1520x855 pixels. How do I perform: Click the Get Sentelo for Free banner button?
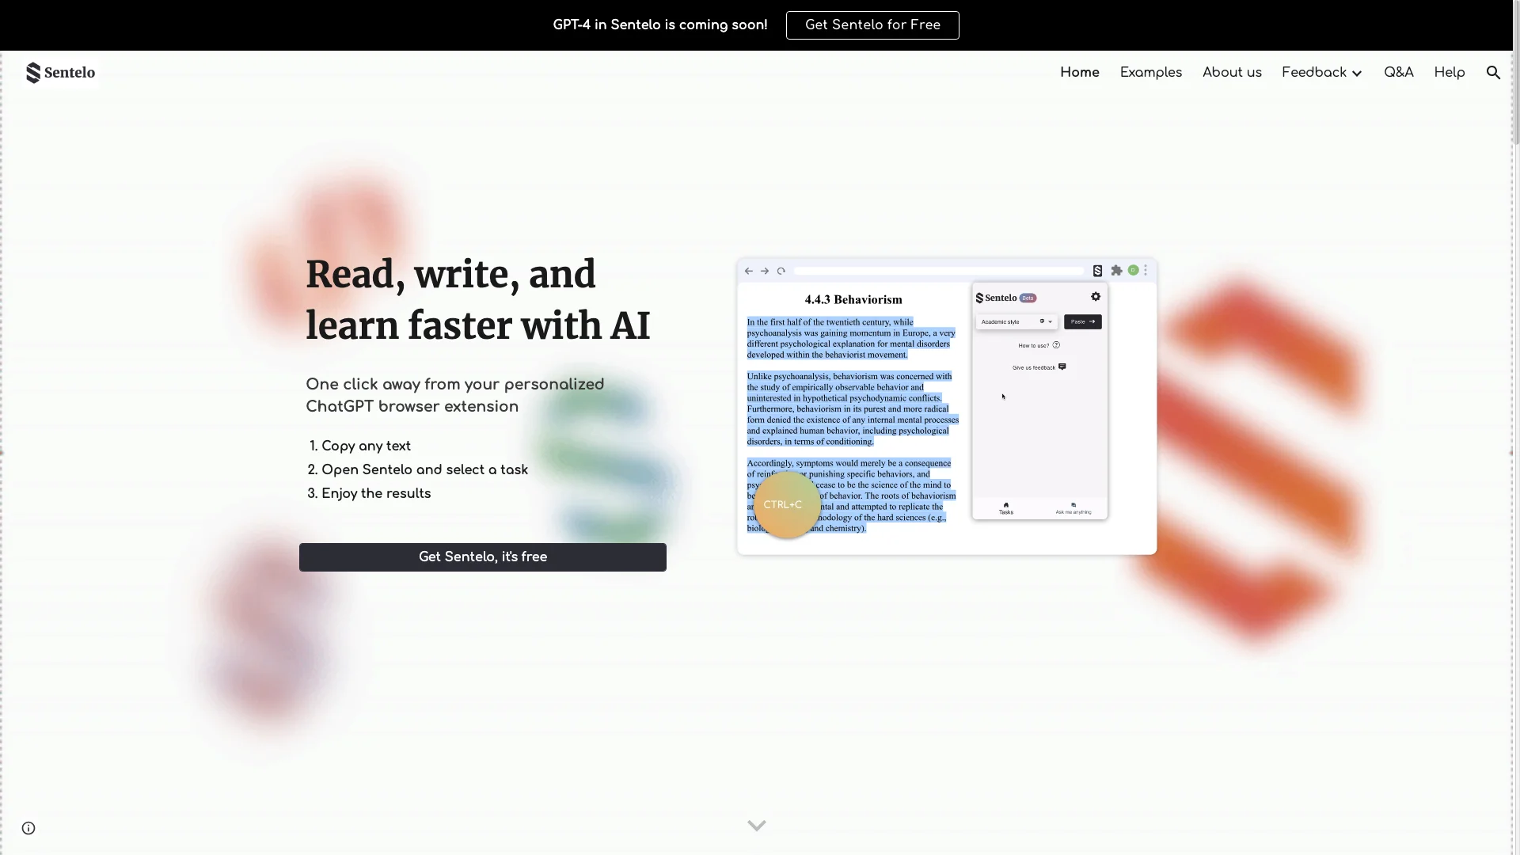[x=872, y=25]
